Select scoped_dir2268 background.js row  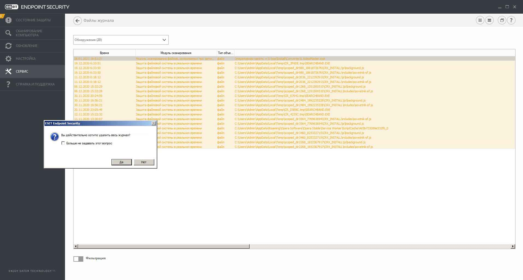pyautogui.click(x=336, y=142)
